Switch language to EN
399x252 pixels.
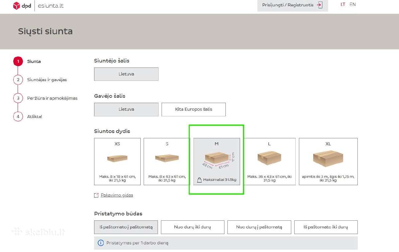pos(352,5)
